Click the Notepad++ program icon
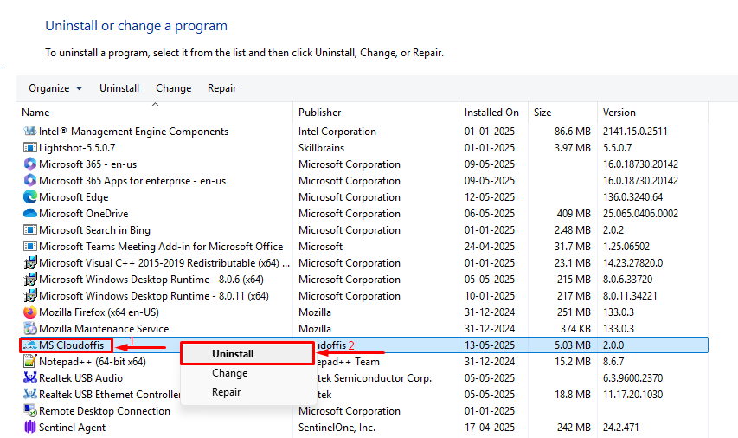This screenshot has height=438, width=738. click(x=30, y=361)
